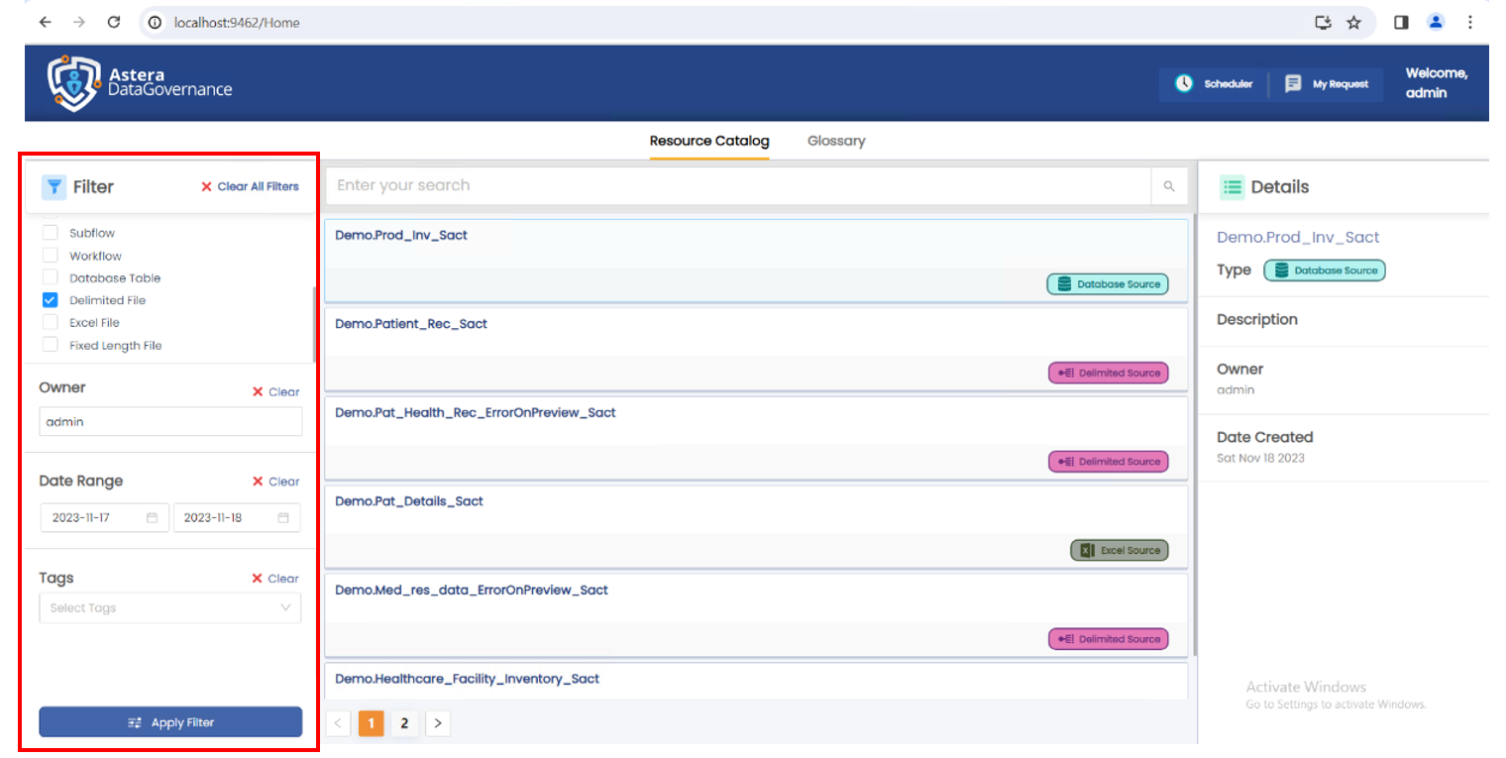Open calendar icon for start date 2023-11-17
This screenshot has width=1506, height=758.
tap(152, 517)
